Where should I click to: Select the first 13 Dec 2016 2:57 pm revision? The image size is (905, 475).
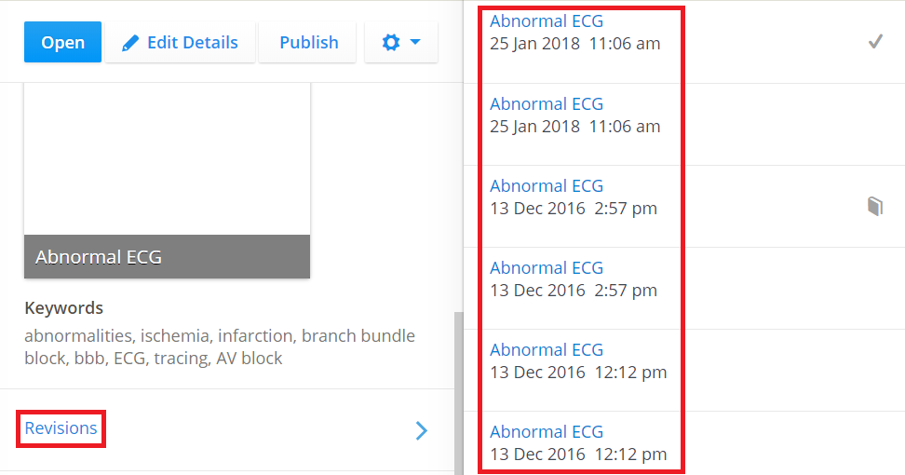click(x=547, y=185)
